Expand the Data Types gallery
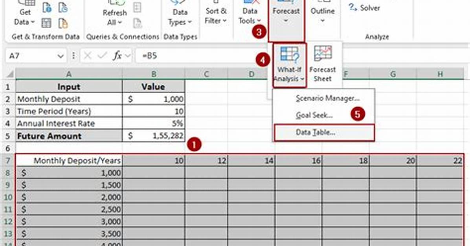The height and width of the screenshot is (246, 470). coord(180,13)
